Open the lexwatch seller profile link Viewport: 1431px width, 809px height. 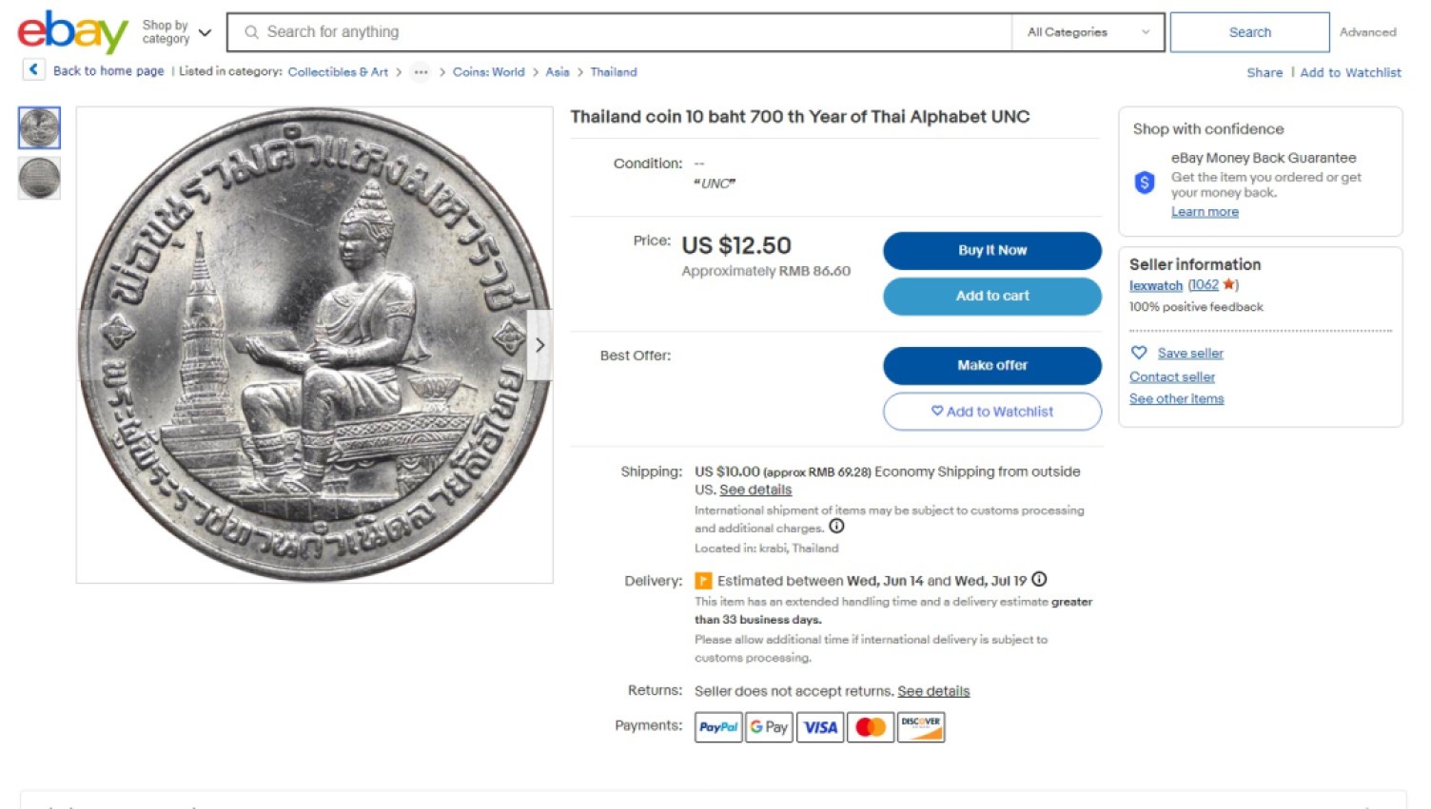coord(1155,285)
